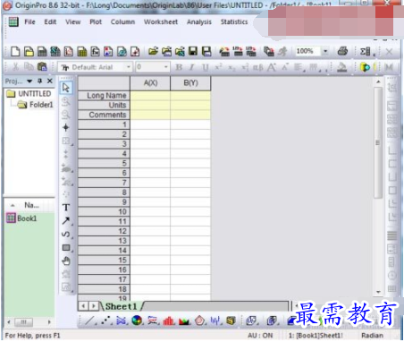The image size is (404, 342).
Task: Open the Analysis menu
Action: (199, 21)
